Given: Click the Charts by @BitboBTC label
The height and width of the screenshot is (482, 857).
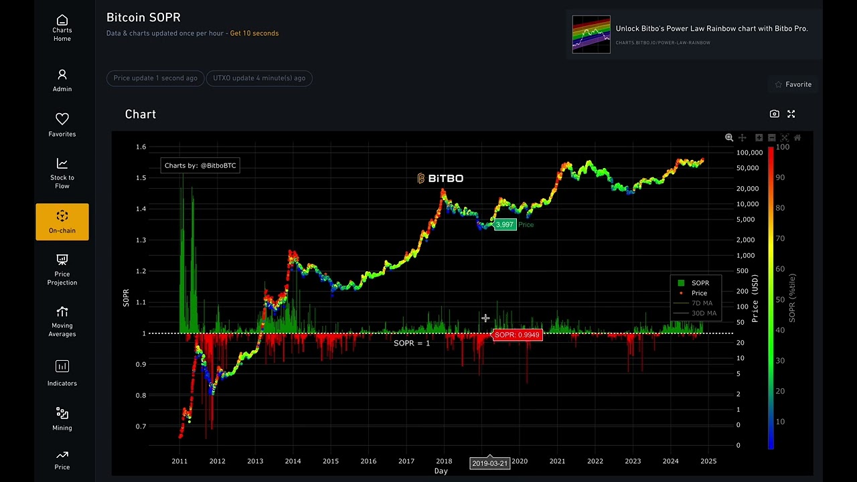Looking at the screenshot, I should pos(200,165).
